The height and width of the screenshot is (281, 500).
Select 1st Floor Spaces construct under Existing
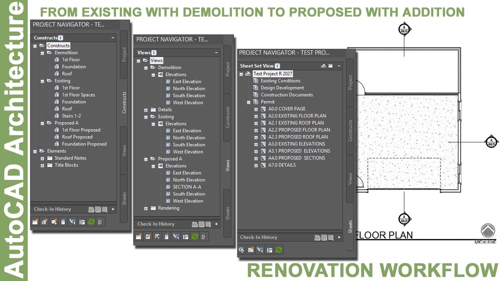79,95
